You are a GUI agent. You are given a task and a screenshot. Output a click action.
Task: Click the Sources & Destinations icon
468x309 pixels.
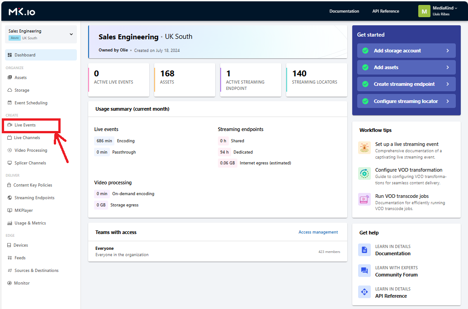pyautogui.click(x=9, y=271)
